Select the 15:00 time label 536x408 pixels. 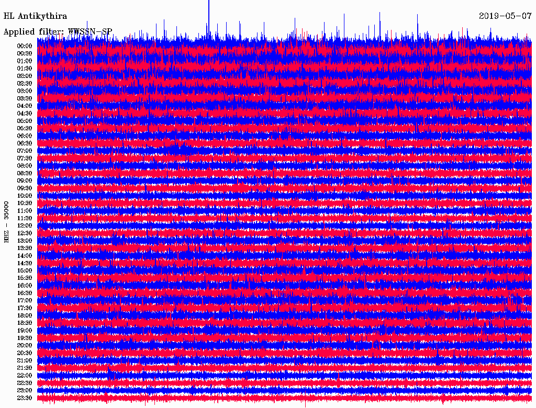[x=24, y=270]
